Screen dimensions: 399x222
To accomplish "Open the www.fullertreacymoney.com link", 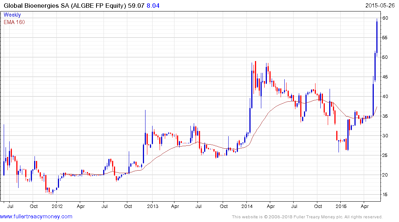I will tap(36, 216).
